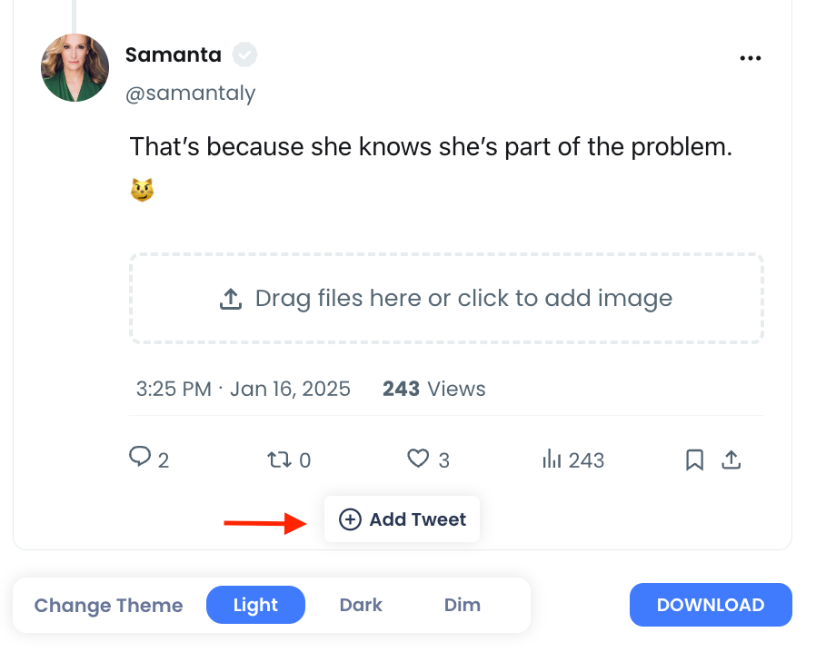Click the @samantaly handle
Image resolution: width=816 pixels, height=652 pixels.
pyautogui.click(x=191, y=93)
